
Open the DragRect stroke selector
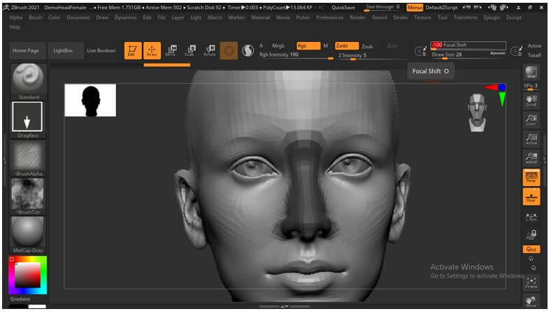(28, 118)
